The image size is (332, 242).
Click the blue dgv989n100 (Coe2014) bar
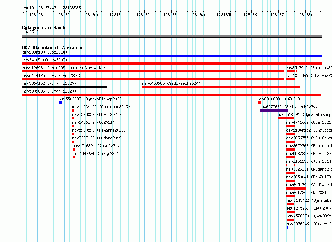[x=172, y=56]
